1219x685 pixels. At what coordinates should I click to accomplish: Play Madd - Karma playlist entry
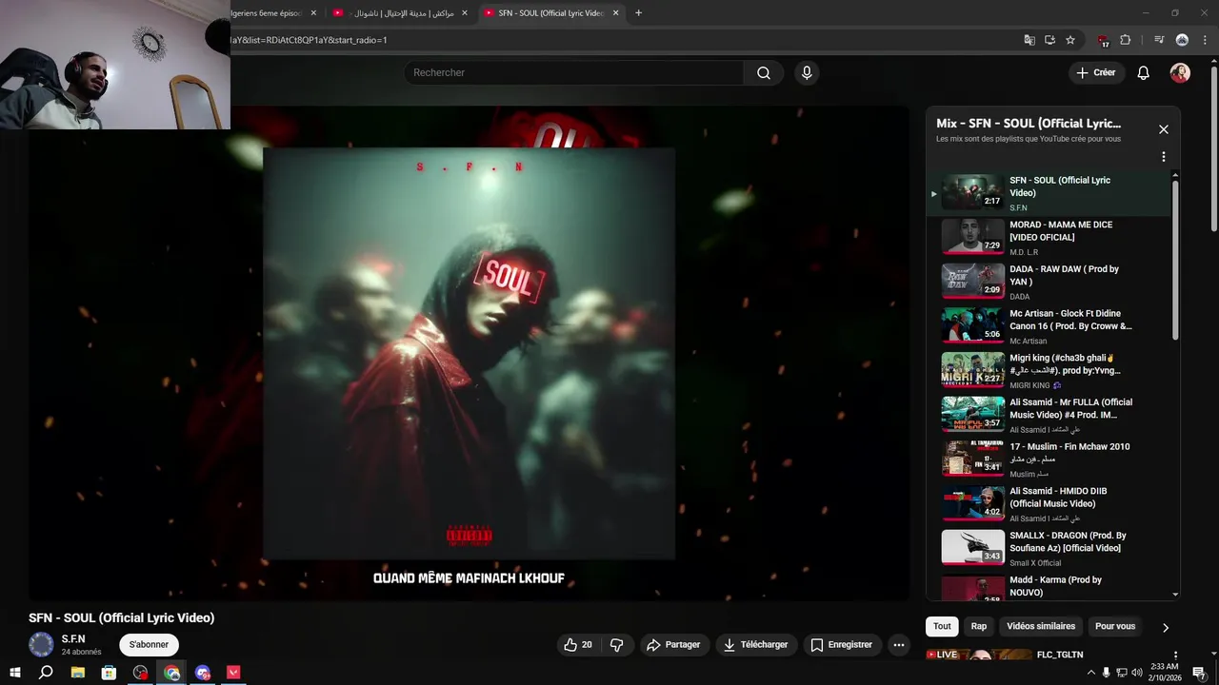1048,587
